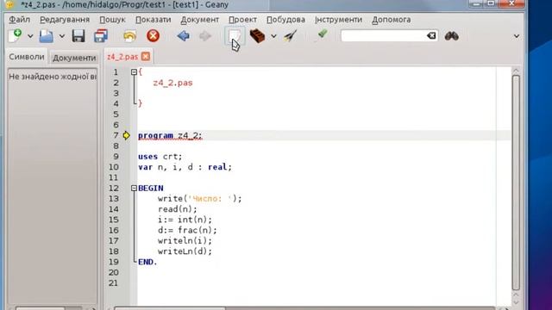The width and height of the screenshot is (552, 310).
Task: Click the 'END.' line
Action: click(147, 262)
